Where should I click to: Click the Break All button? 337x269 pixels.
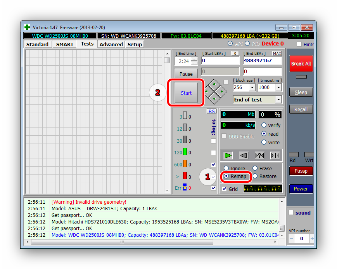click(x=301, y=64)
